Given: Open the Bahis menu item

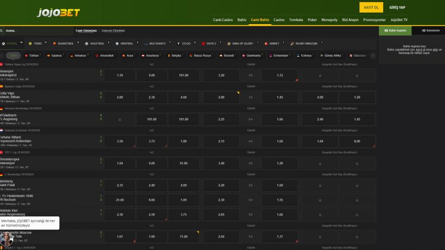Looking at the screenshot, I should tap(242, 20).
